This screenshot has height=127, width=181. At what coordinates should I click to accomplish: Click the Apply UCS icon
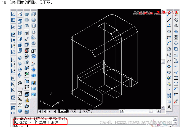tap(13, 97)
